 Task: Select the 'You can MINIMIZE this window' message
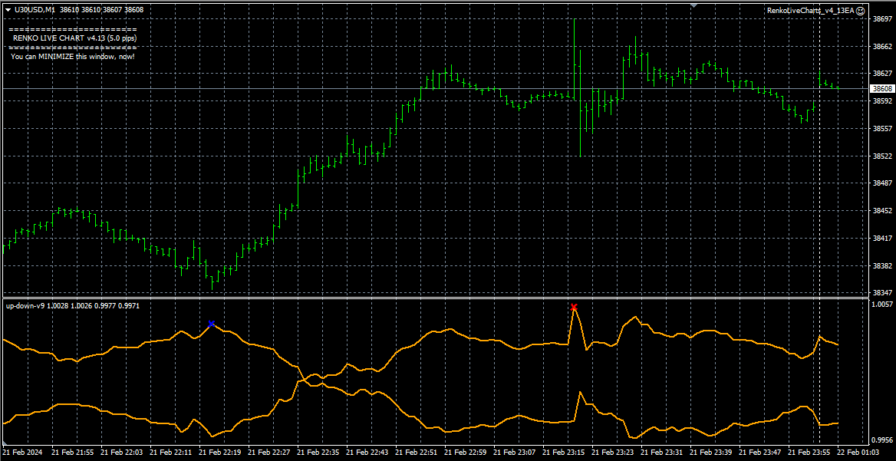point(73,57)
